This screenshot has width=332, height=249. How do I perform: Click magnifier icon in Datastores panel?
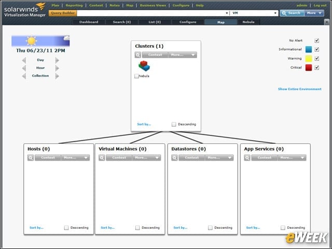tap(174, 158)
